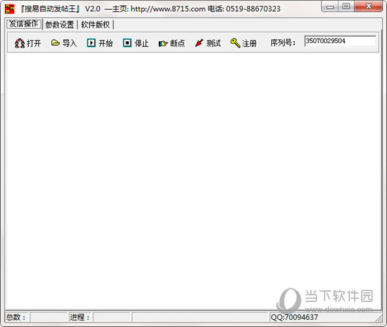Focus the 序列号 serial number field
The height and width of the screenshot is (327, 387).
click(340, 41)
